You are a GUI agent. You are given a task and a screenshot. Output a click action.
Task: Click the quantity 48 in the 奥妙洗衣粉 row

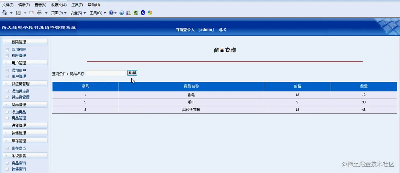click(364, 110)
